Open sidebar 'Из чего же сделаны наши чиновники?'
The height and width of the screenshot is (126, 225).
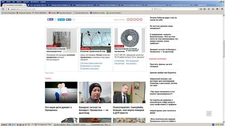pos(161,27)
